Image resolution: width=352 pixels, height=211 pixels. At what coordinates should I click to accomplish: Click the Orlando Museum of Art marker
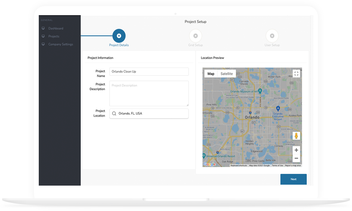point(260,90)
